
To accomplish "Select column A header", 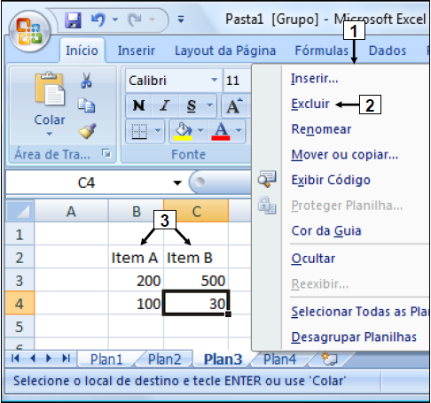I will tap(71, 212).
